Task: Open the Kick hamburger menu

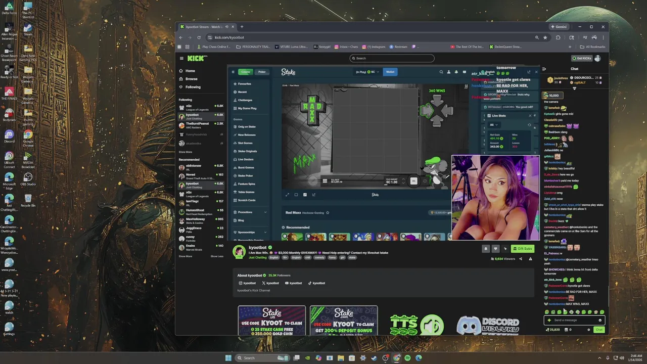Action: point(181,58)
